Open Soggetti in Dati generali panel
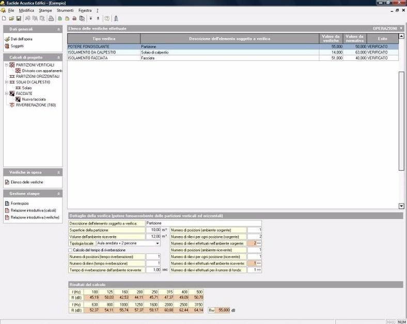 (17, 46)
